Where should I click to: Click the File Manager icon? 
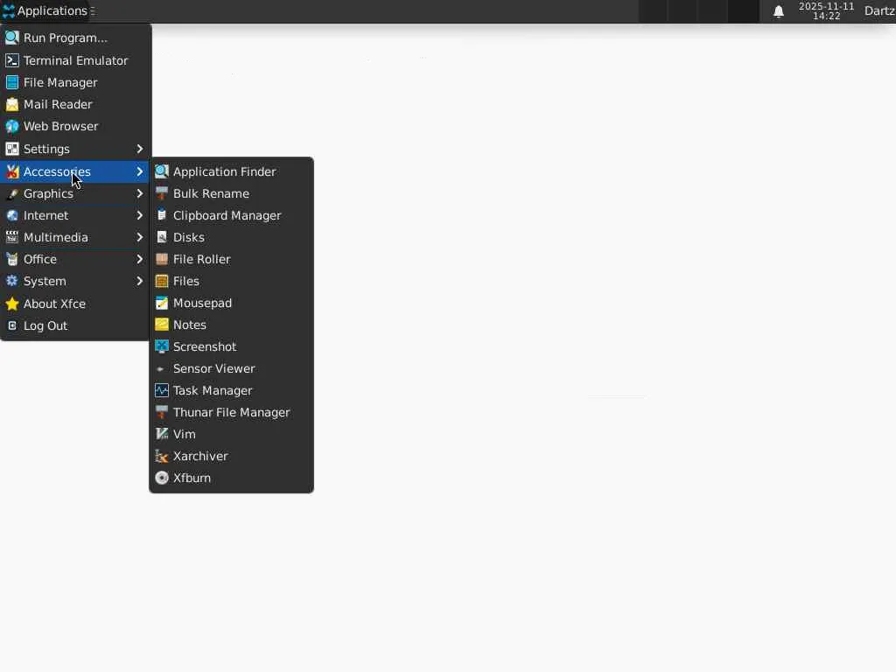pyautogui.click(x=12, y=82)
